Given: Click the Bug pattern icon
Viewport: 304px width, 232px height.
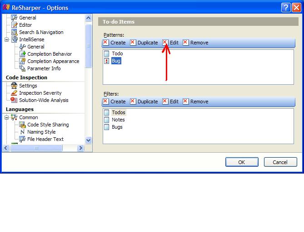Looking at the screenshot, I should pyautogui.click(x=107, y=61).
